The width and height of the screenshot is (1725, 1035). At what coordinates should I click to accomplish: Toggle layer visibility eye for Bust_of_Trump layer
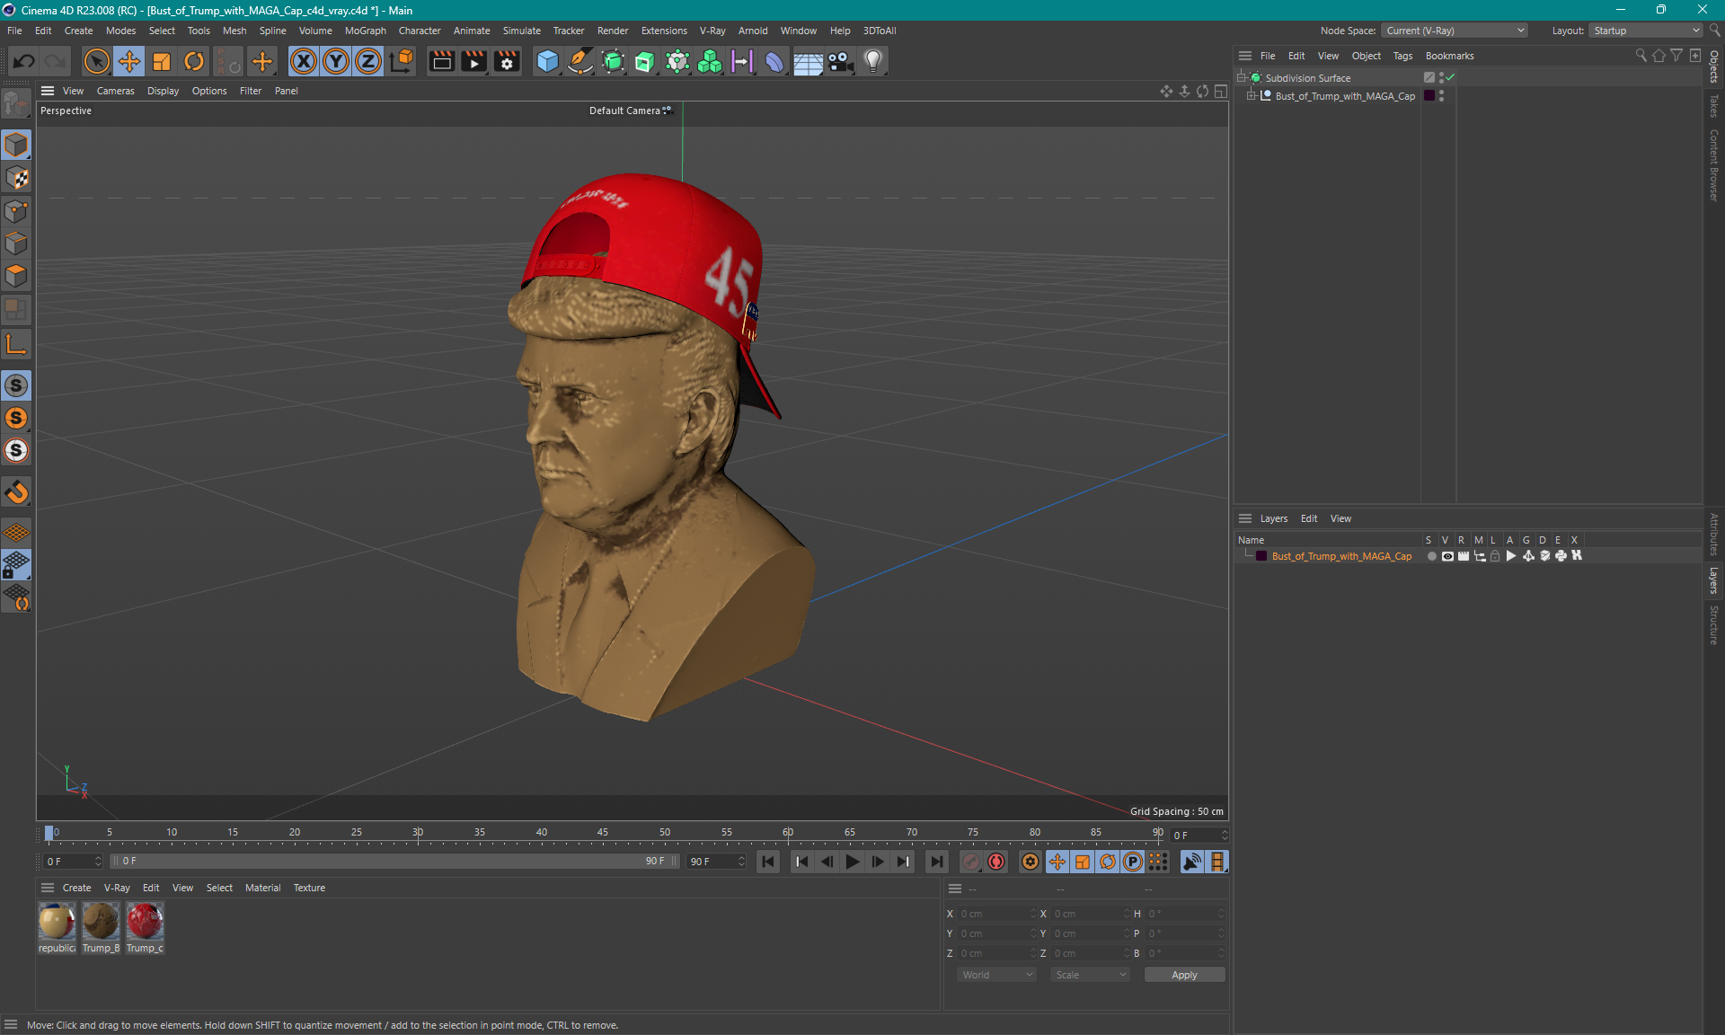(1447, 556)
